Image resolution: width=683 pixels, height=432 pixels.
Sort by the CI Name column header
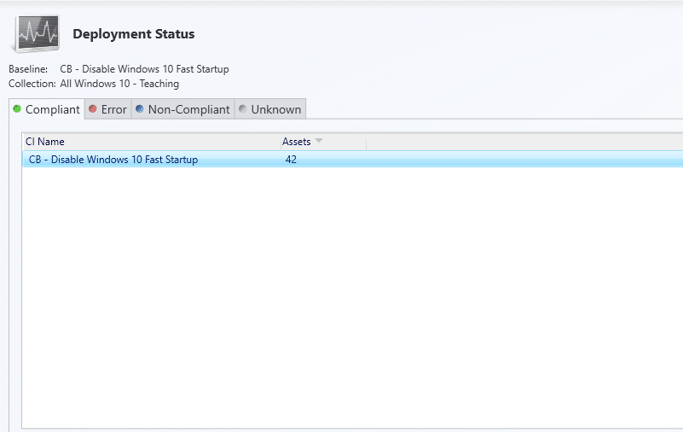tap(151, 142)
